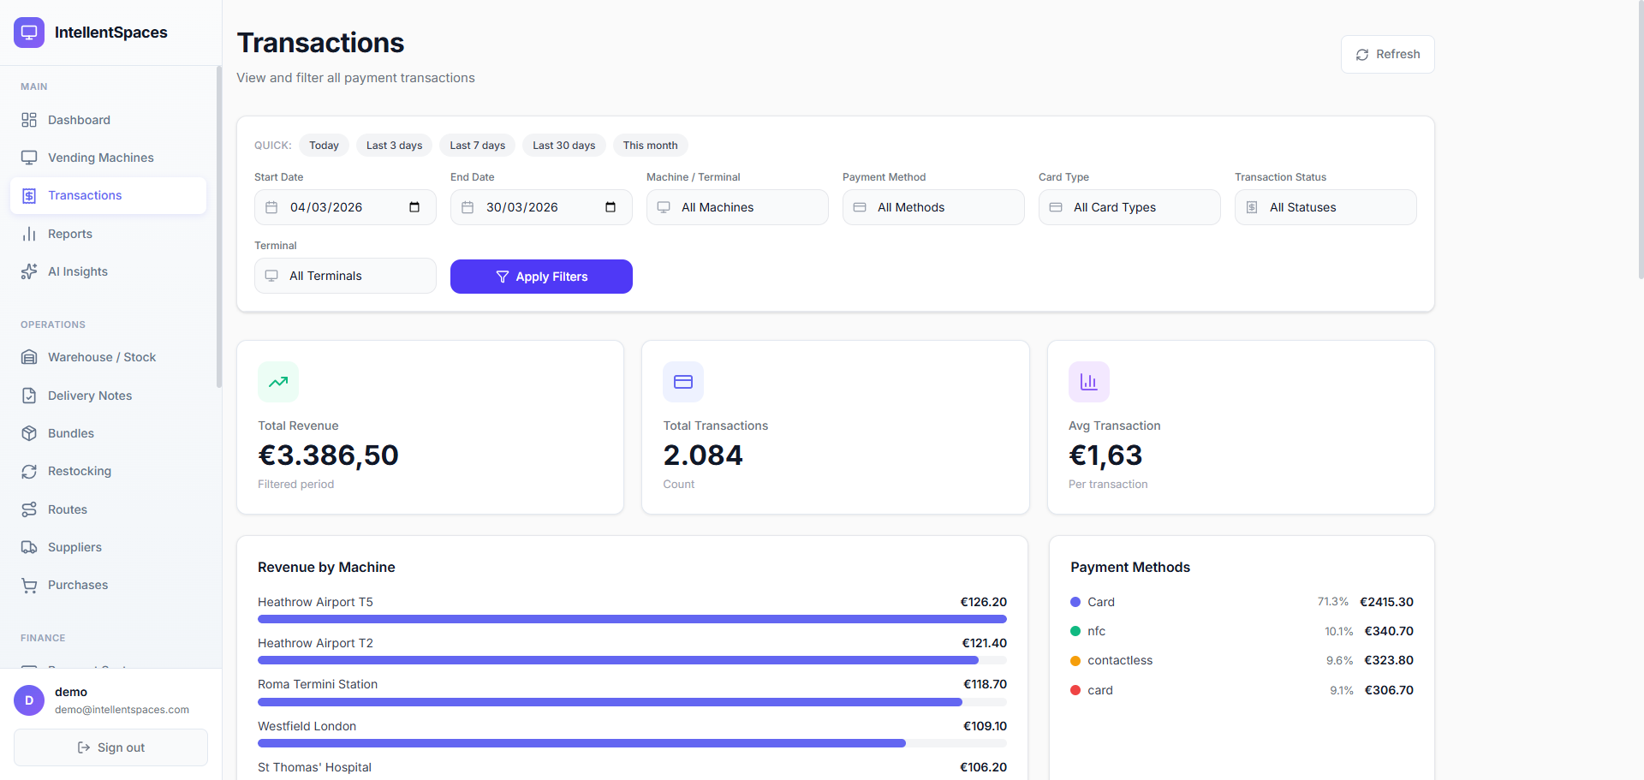This screenshot has width=1644, height=780.
Task: Click the Sign out button
Action: point(110,747)
